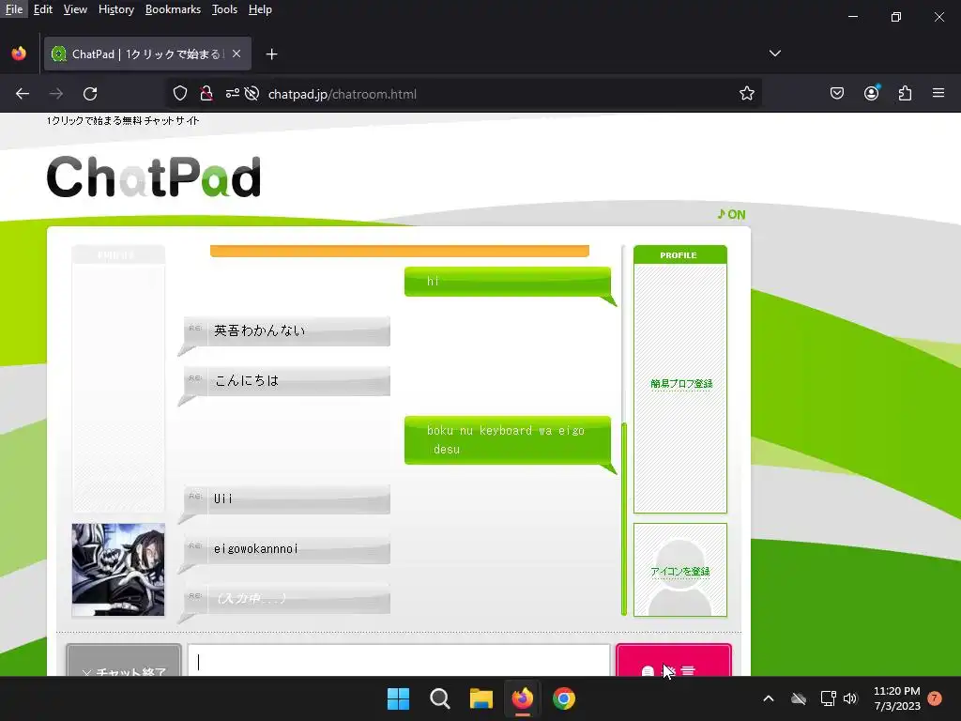Click the chat partner's avatar image
Viewport: 961px width, 721px height.
118,570
